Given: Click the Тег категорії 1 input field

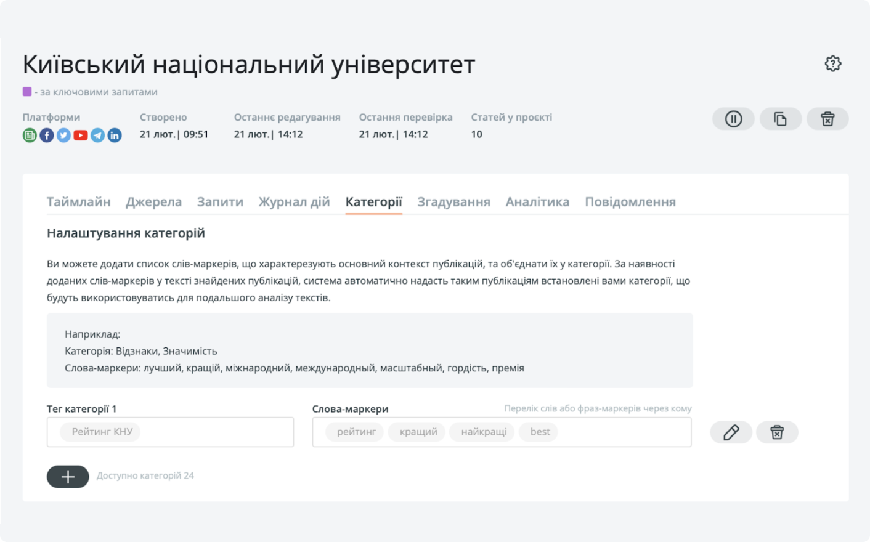Looking at the screenshot, I should (x=170, y=432).
